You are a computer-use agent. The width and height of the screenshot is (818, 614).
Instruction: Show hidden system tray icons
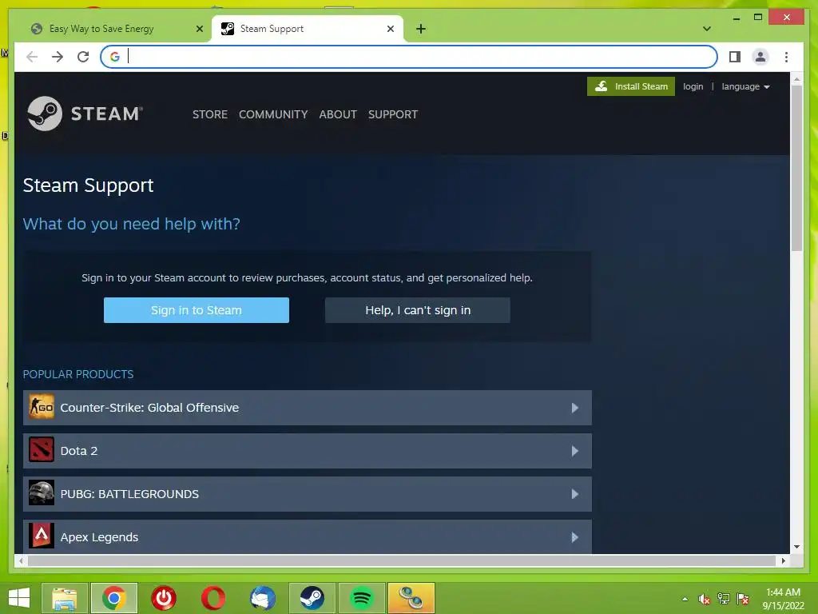[685, 599]
